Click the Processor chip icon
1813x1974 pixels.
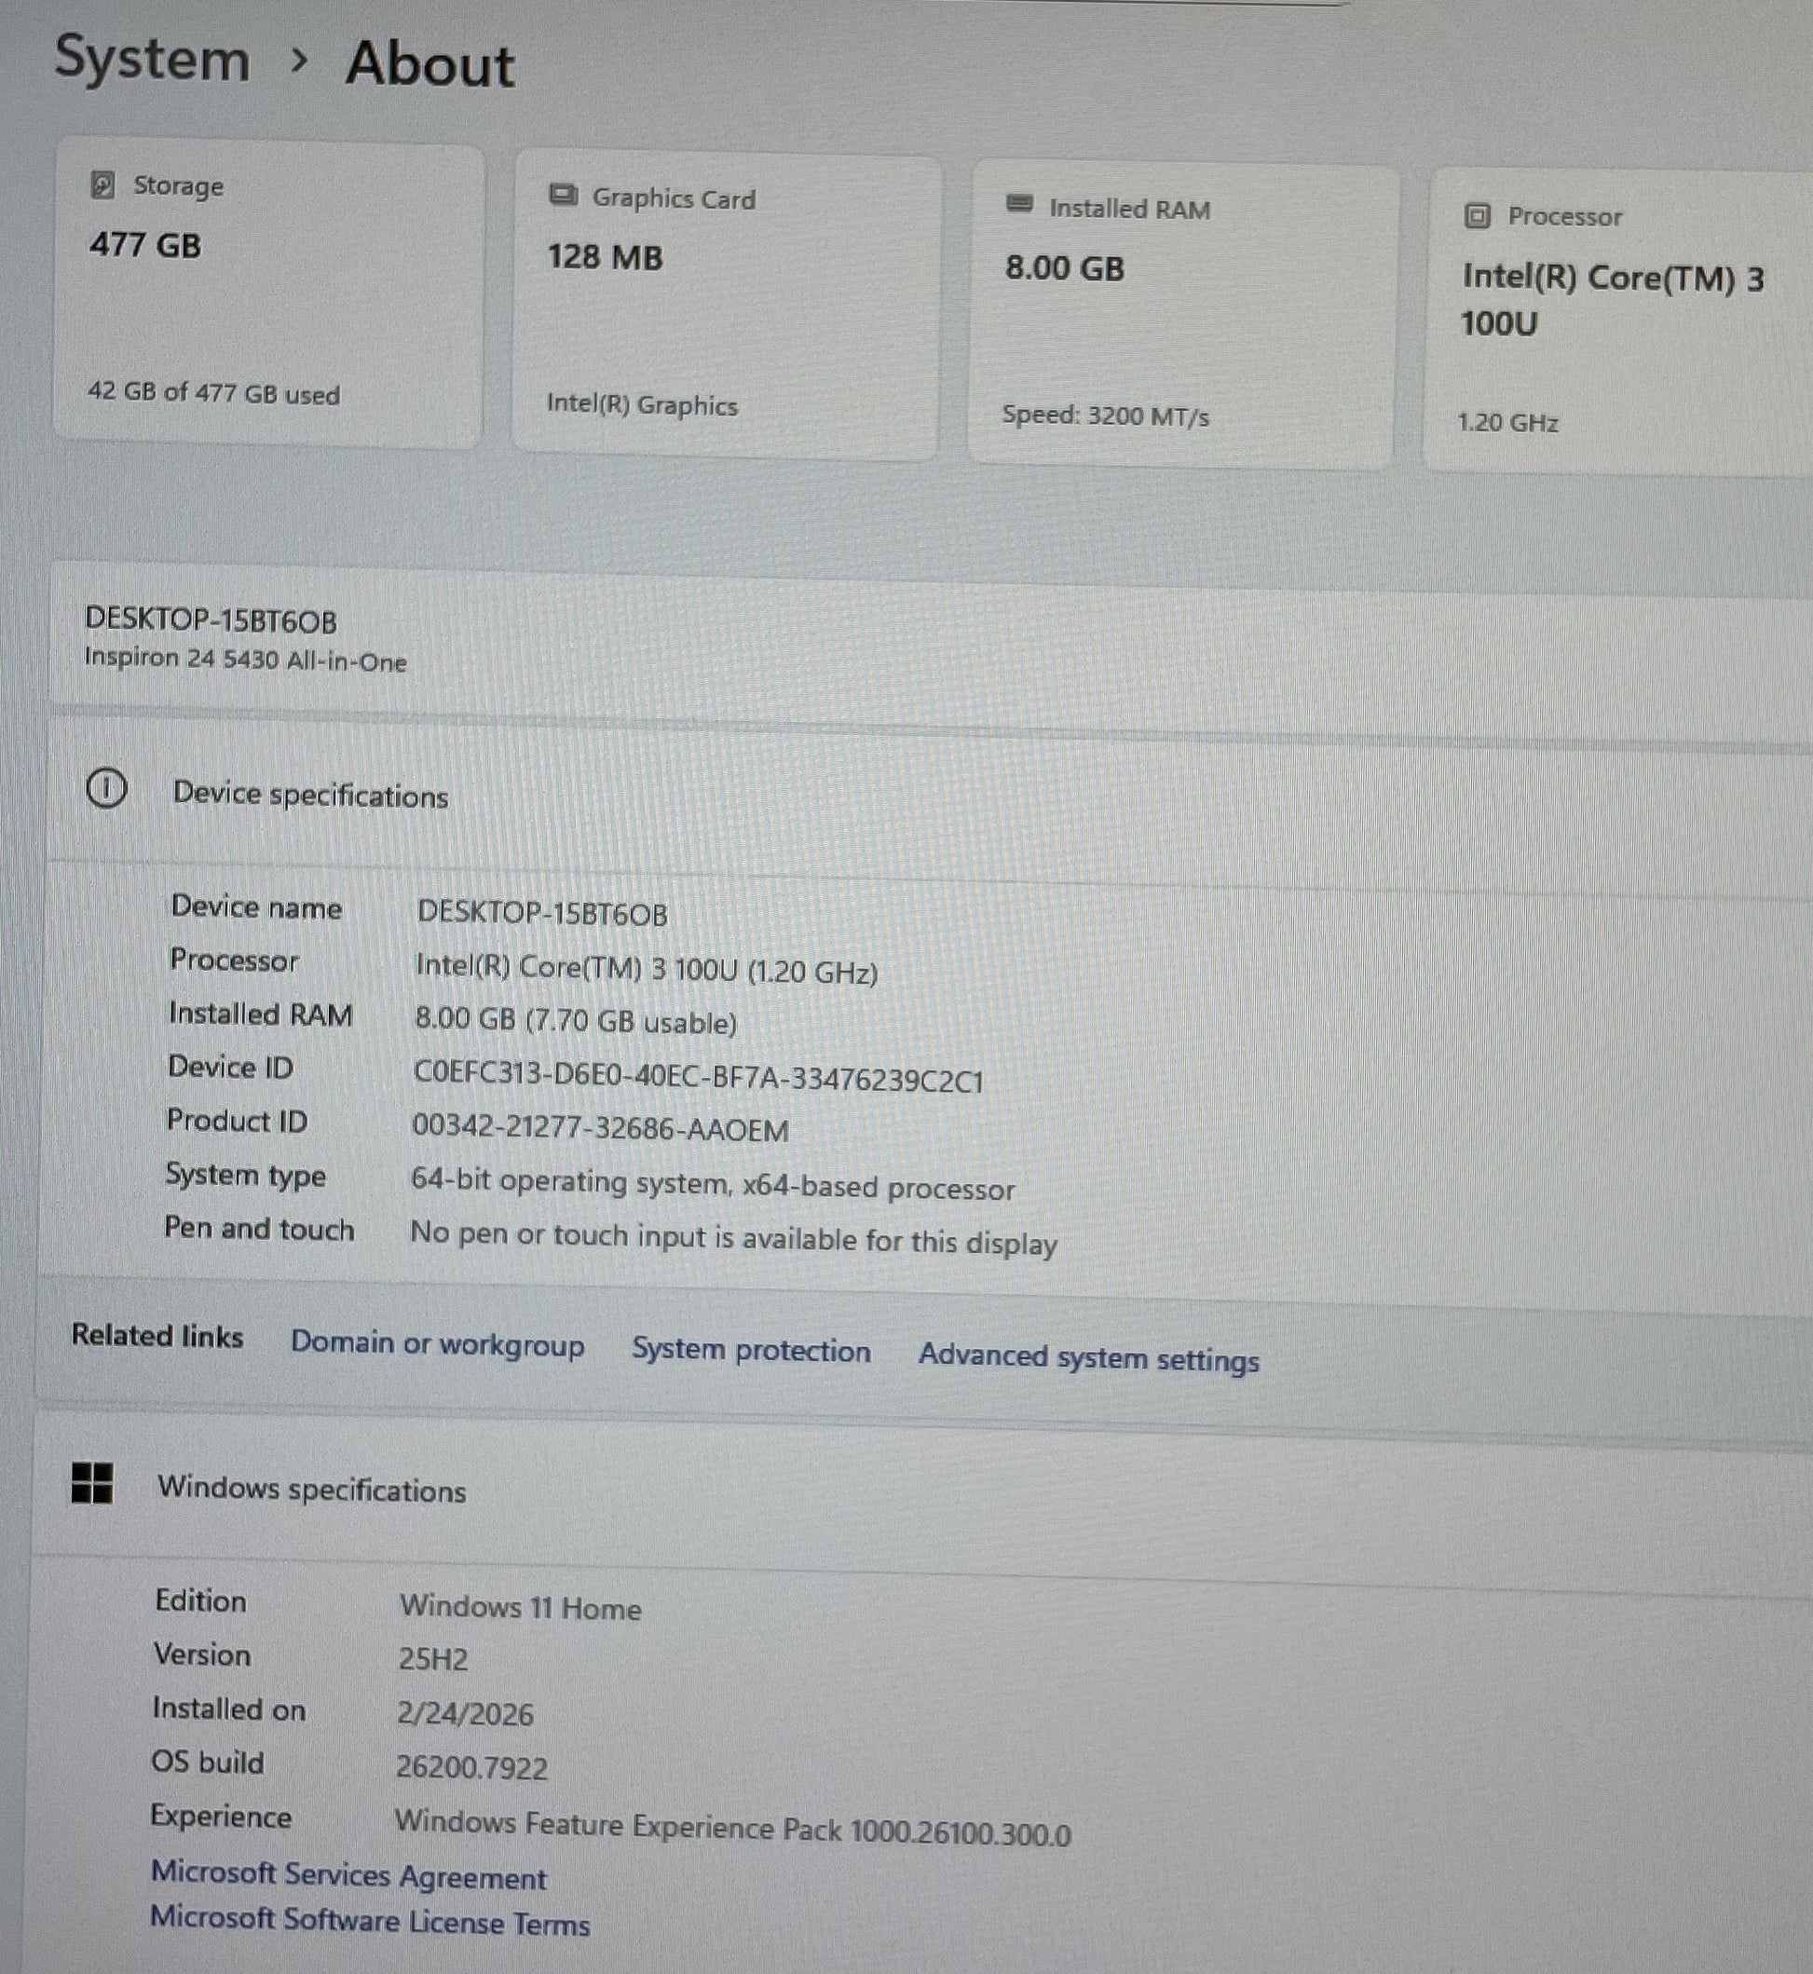(x=1477, y=215)
